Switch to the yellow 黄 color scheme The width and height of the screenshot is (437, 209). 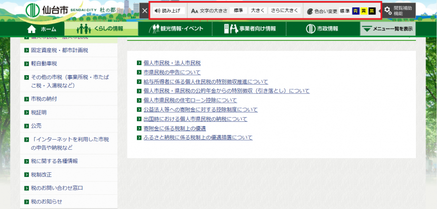click(x=363, y=11)
